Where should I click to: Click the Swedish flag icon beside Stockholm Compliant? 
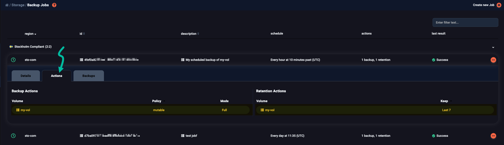pyautogui.click(x=11, y=47)
